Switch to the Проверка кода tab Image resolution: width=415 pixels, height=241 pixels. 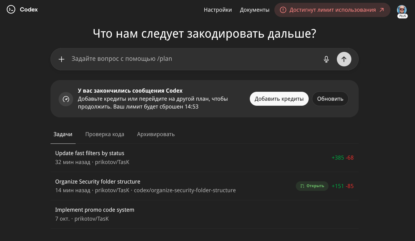point(105,134)
